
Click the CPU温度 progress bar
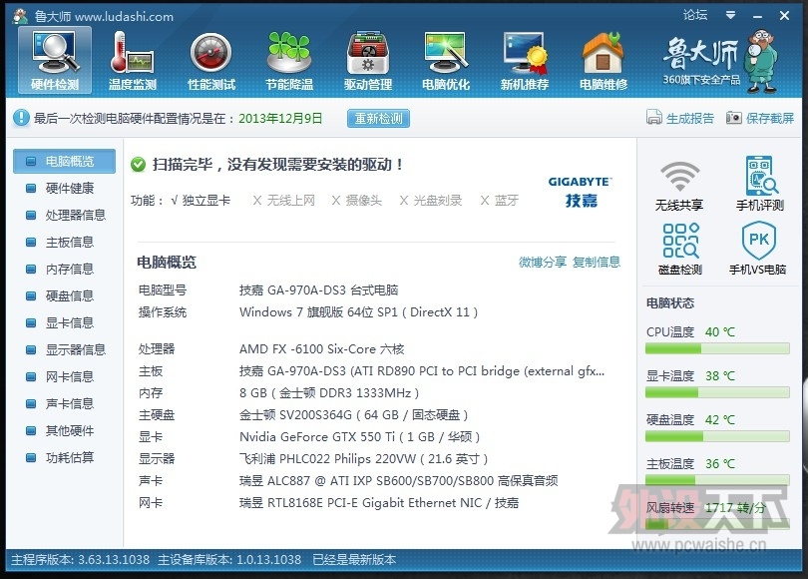pyautogui.click(x=717, y=349)
